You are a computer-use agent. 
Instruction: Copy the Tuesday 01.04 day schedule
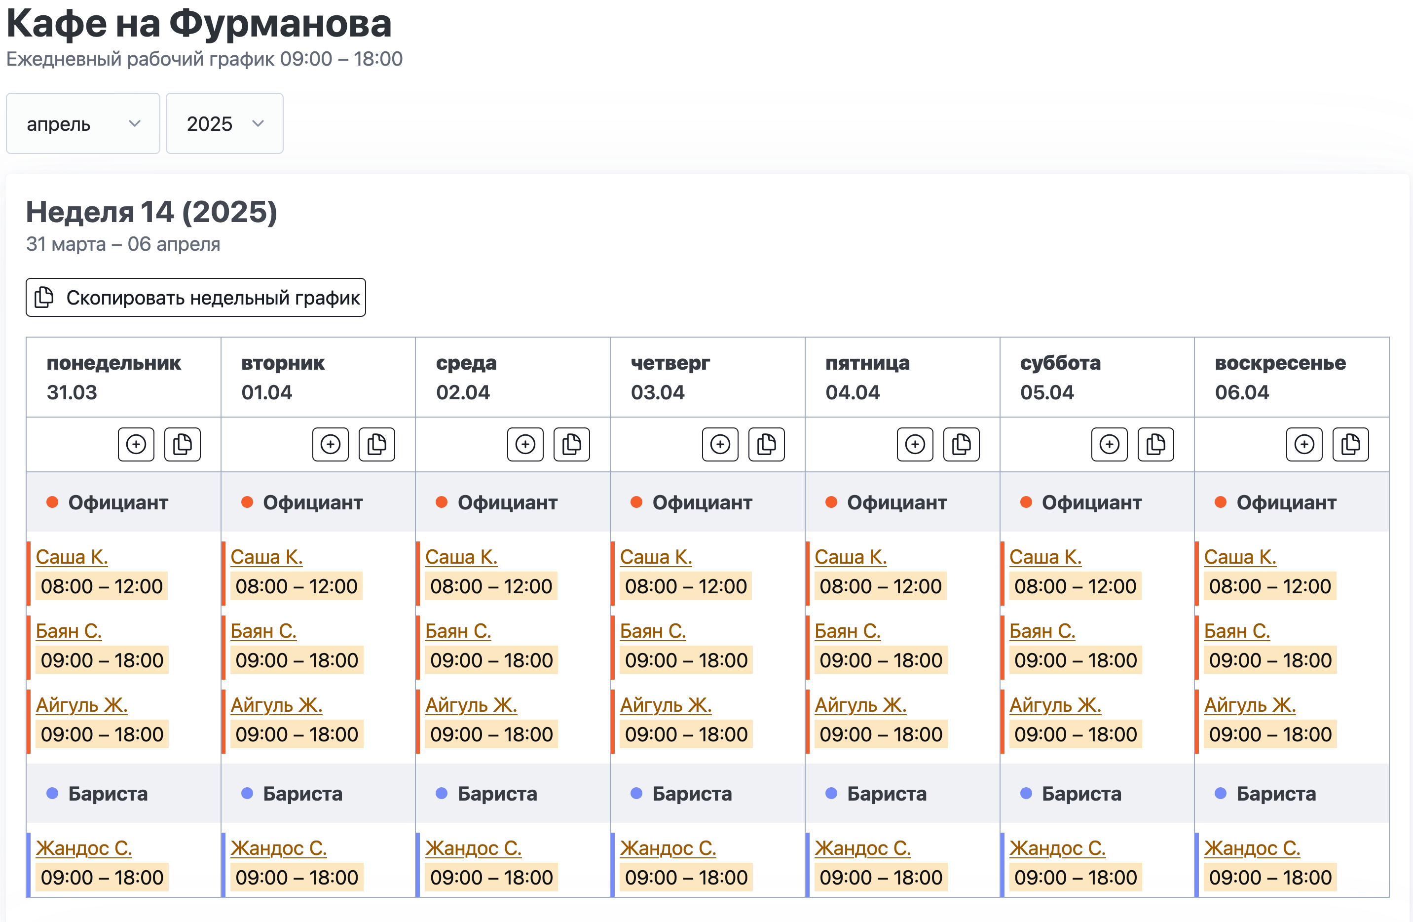pyautogui.click(x=376, y=444)
